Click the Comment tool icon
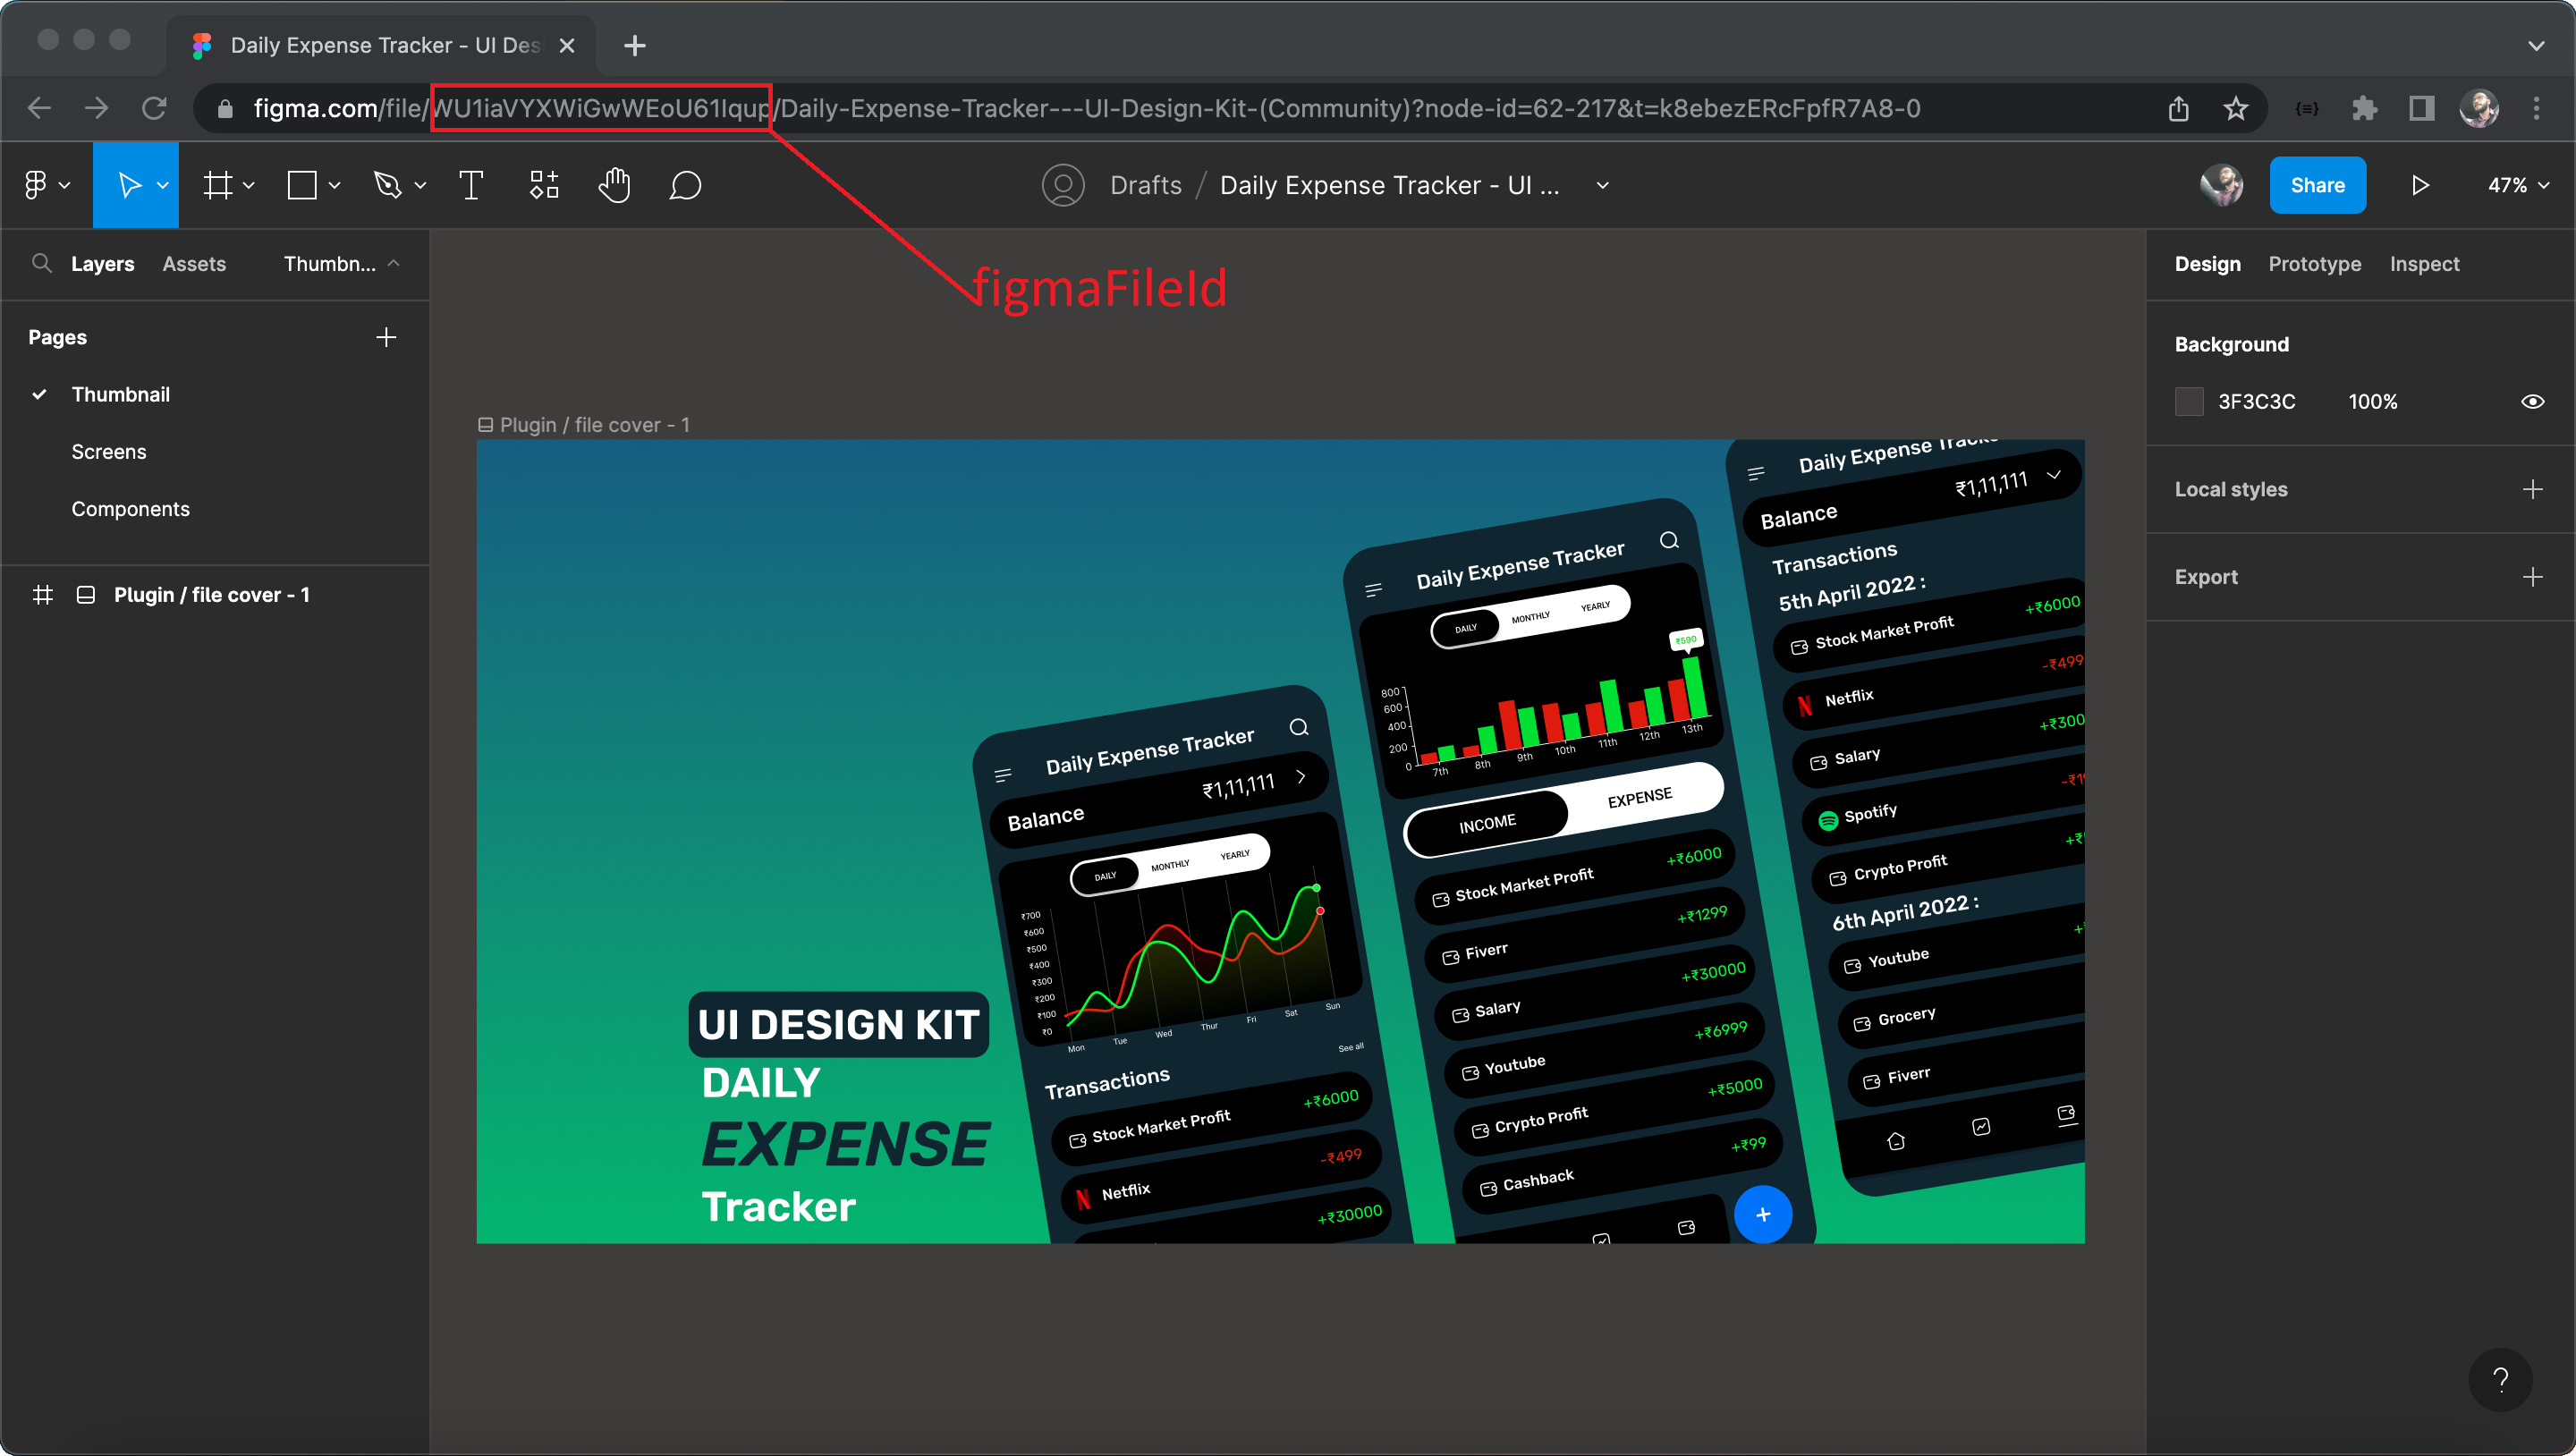Viewport: 2576px width, 1456px height. click(685, 185)
